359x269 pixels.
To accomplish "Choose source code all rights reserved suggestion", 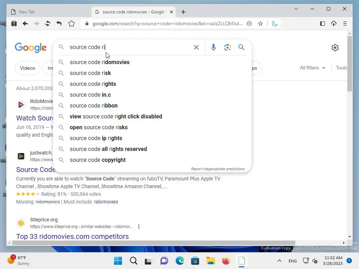I will (x=153, y=149).
